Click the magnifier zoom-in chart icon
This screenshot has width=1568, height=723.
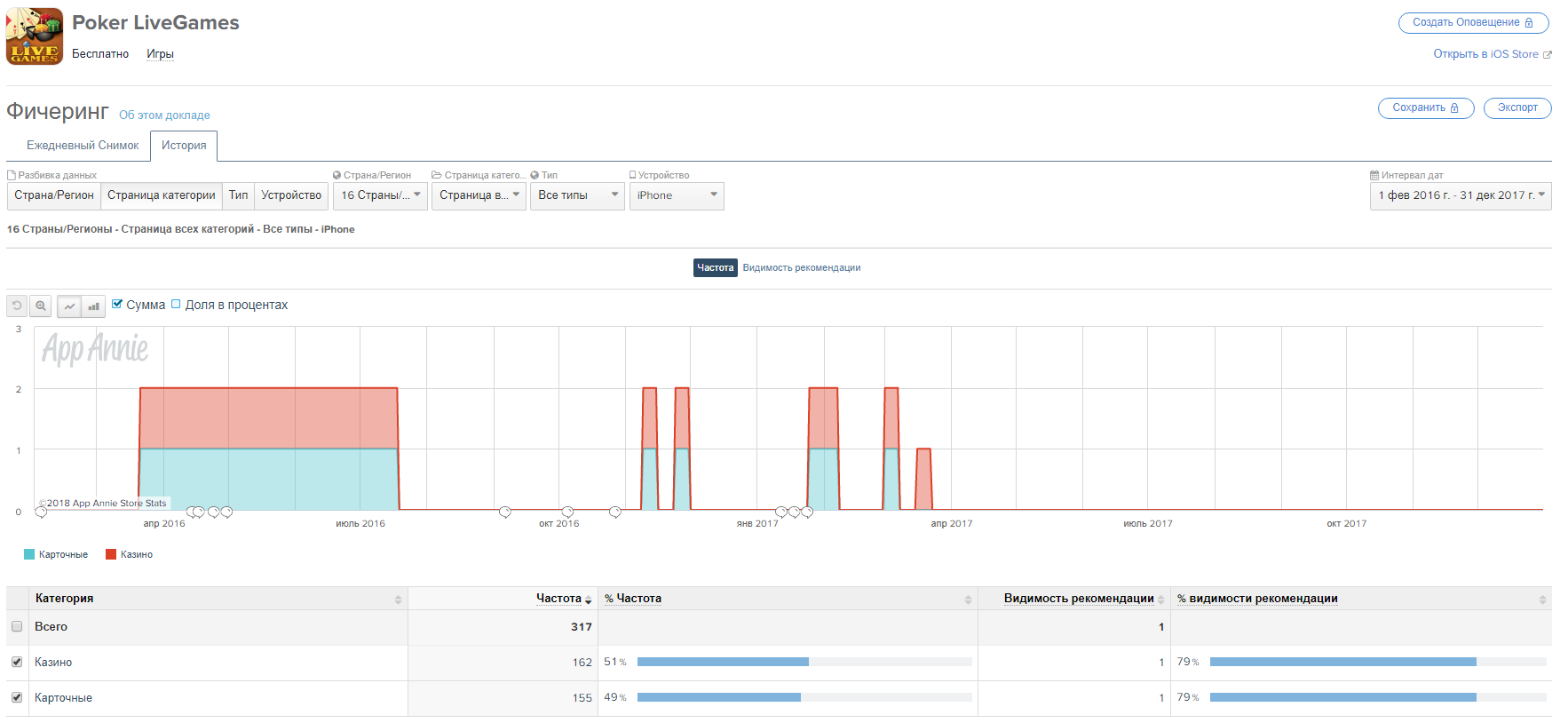(x=41, y=306)
